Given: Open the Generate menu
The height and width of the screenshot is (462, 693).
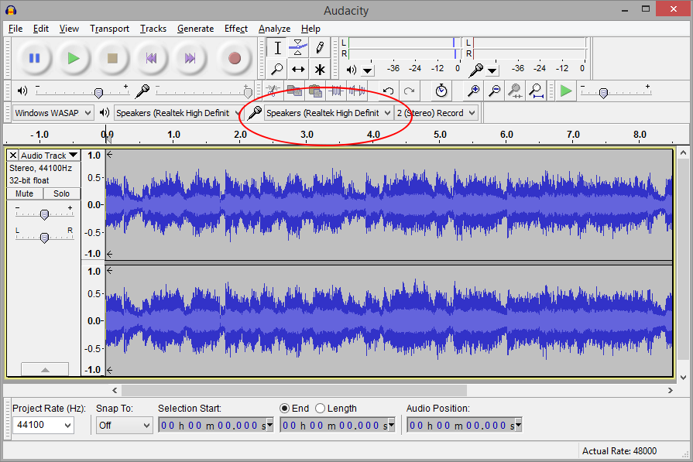Looking at the screenshot, I should click(195, 29).
